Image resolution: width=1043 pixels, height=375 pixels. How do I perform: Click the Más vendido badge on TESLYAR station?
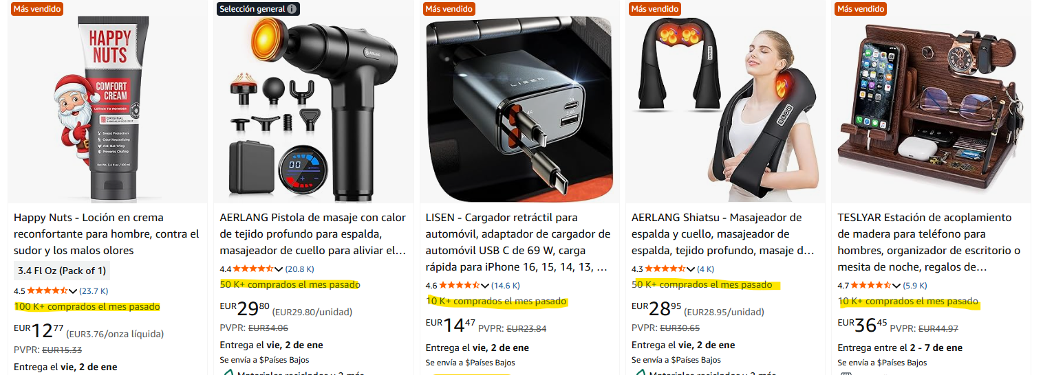[861, 9]
